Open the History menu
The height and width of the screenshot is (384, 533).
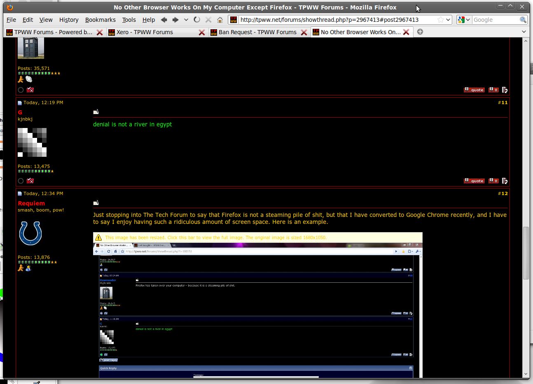click(x=69, y=20)
